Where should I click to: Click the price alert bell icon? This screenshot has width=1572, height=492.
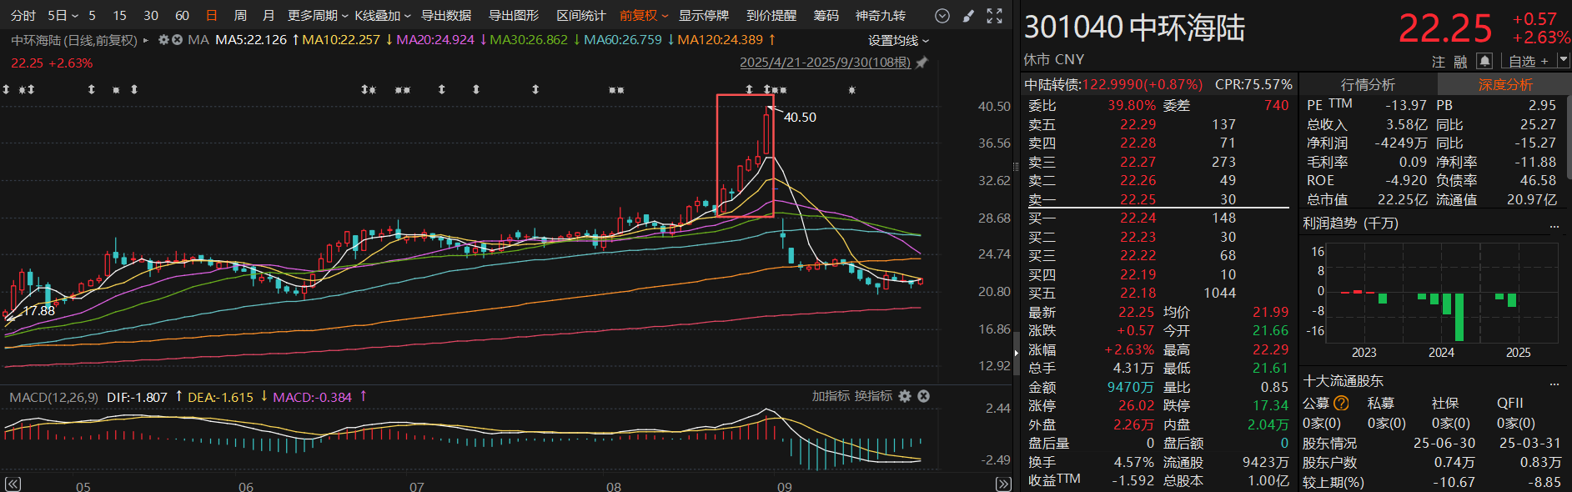(x=1484, y=61)
